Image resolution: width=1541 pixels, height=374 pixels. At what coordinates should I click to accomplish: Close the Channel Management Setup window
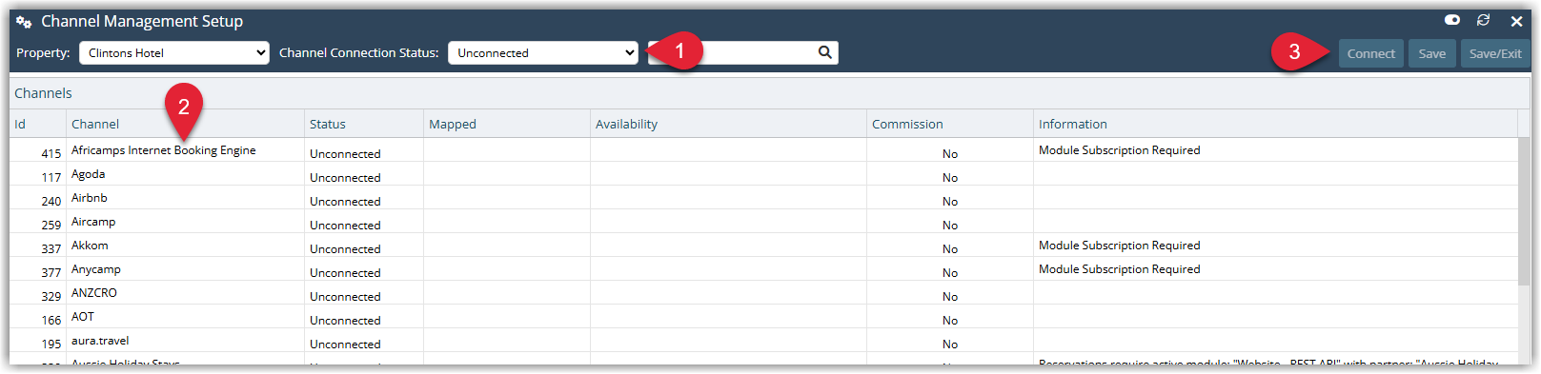point(1516,21)
